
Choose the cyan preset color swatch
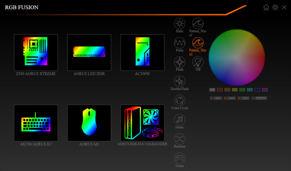click(250, 90)
